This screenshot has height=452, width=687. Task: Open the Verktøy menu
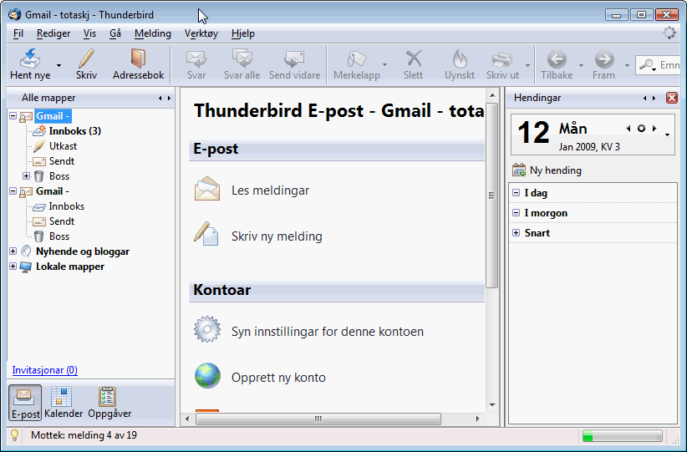tap(201, 33)
